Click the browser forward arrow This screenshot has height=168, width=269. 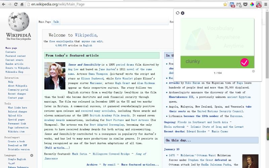click(x=10, y=4)
